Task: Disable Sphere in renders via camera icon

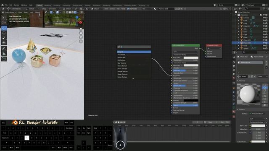Action: (x=266, y=49)
